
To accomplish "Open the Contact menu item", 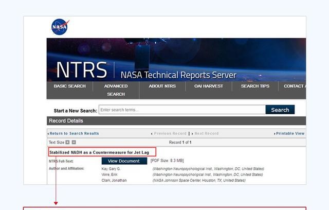I will (x=295, y=86).
